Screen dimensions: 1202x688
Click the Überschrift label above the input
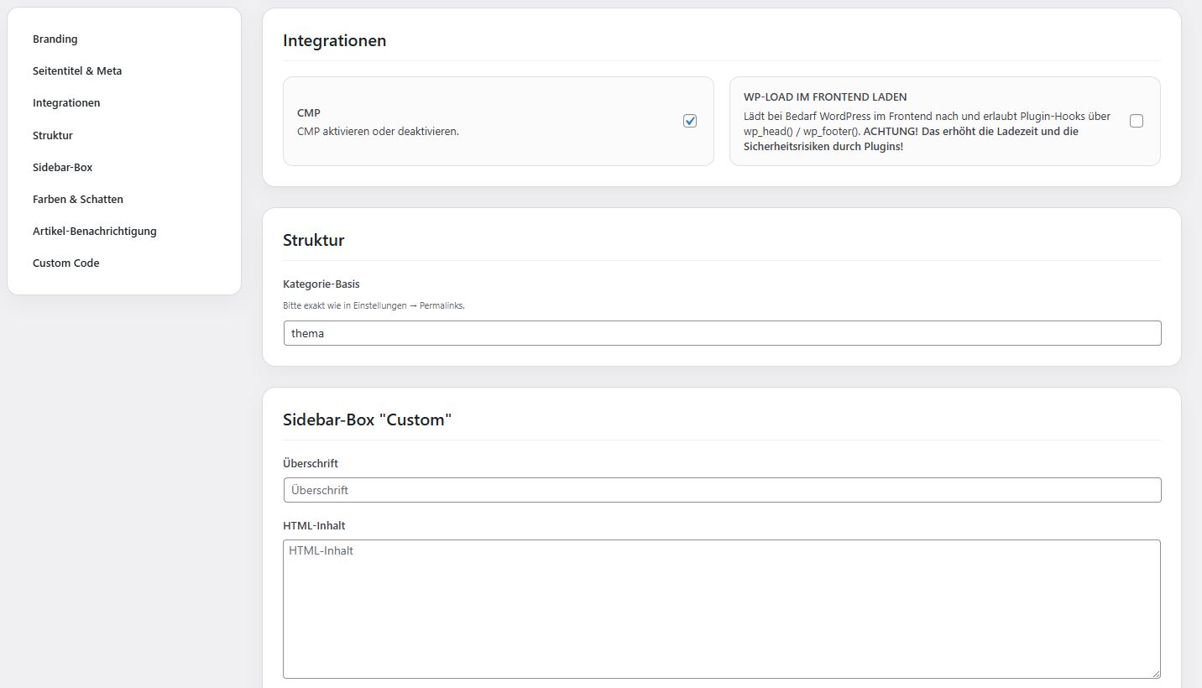(311, 463)
